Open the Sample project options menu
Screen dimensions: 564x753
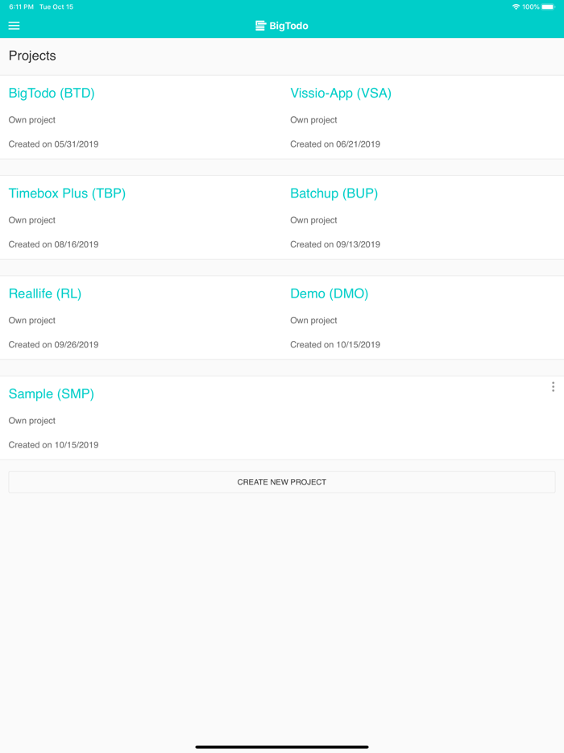point(553,387)
